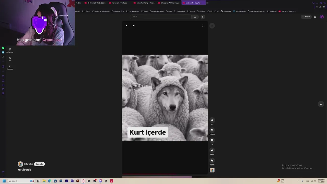The height and width of the screenshot is (184, 327).
Task: Open the ModifyProfile bookmark
Action: (x=239, y=11)
